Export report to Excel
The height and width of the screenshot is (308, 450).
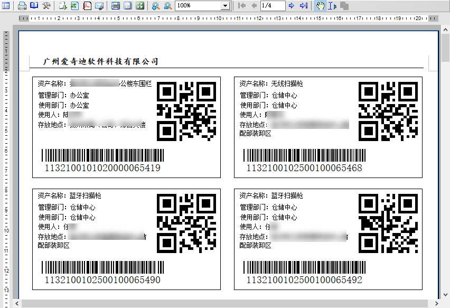pyautogui.click(x=75, y=5)
